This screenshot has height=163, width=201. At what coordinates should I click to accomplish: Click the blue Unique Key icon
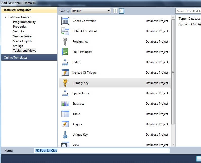click(x=65, y=135)
